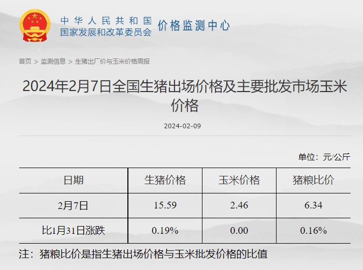Click 中华人民共和国 header text
The width and height of the screenshot is (363, 270).
[106, 21]
